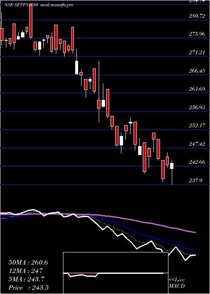Select the 266.45 price axis label

point(197,71)
